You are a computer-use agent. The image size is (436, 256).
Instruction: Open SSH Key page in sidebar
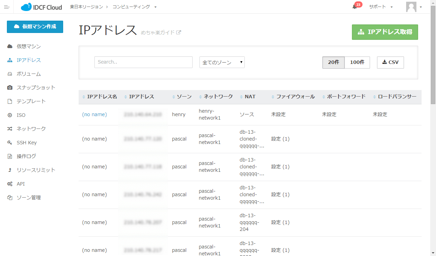[x=26, y=143]
